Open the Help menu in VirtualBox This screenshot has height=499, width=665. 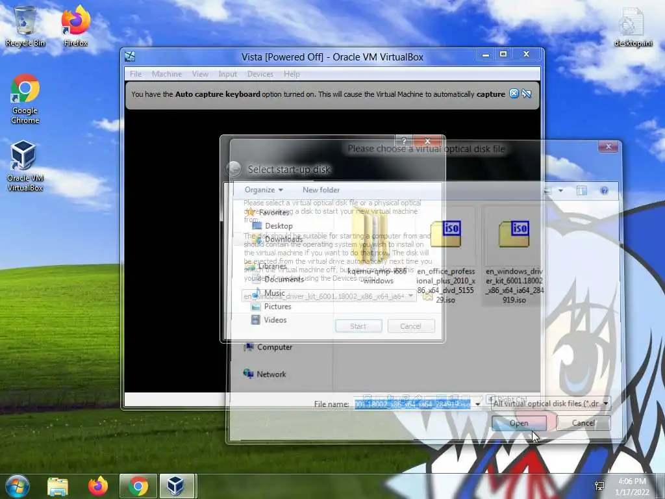point(292,74)
